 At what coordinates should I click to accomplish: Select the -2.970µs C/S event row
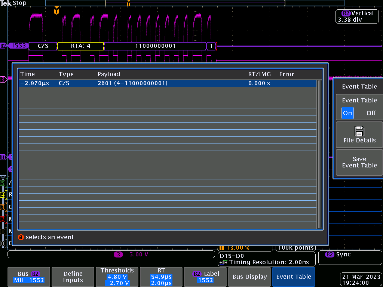click(168, 83)
